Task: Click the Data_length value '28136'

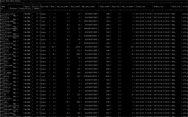Action: pos(78,47)
